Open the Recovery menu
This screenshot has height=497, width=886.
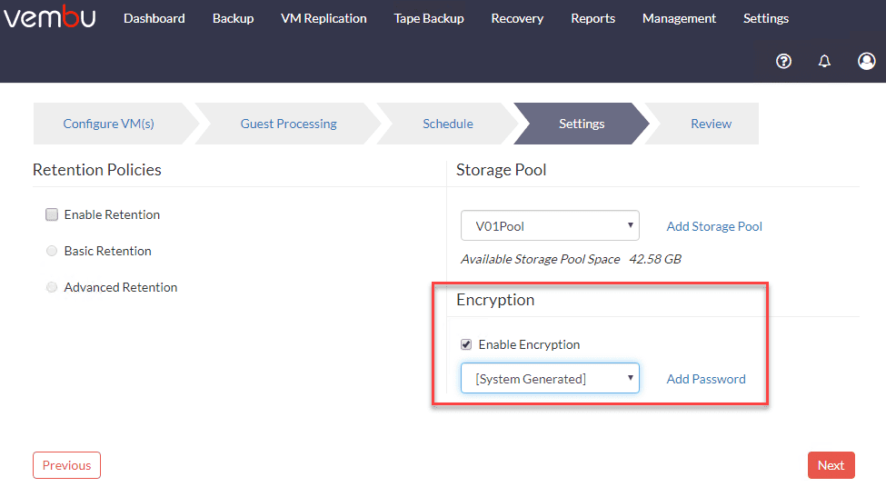pos(517,18)
